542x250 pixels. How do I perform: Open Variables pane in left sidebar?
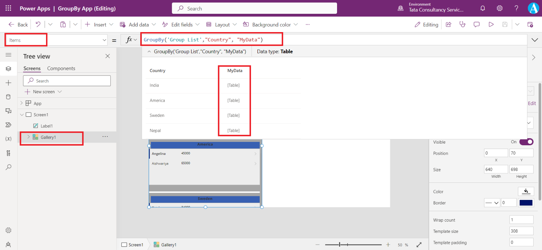tap(8, 139)
